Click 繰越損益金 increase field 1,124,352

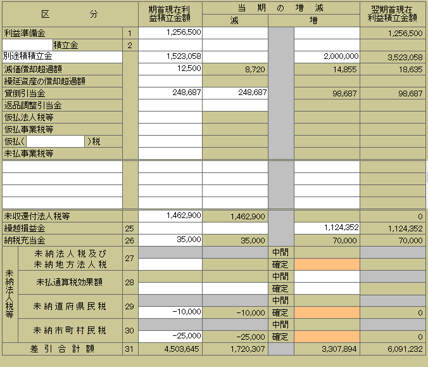tap(327, 228)
